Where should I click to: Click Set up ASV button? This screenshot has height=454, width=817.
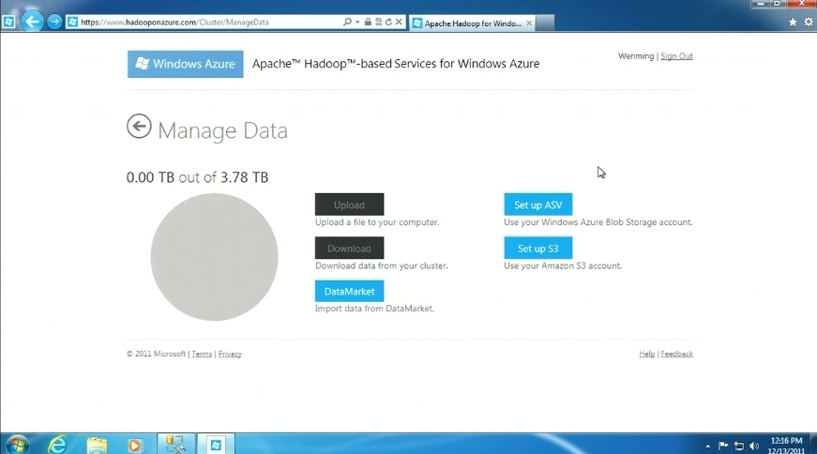tap(537, 204)
